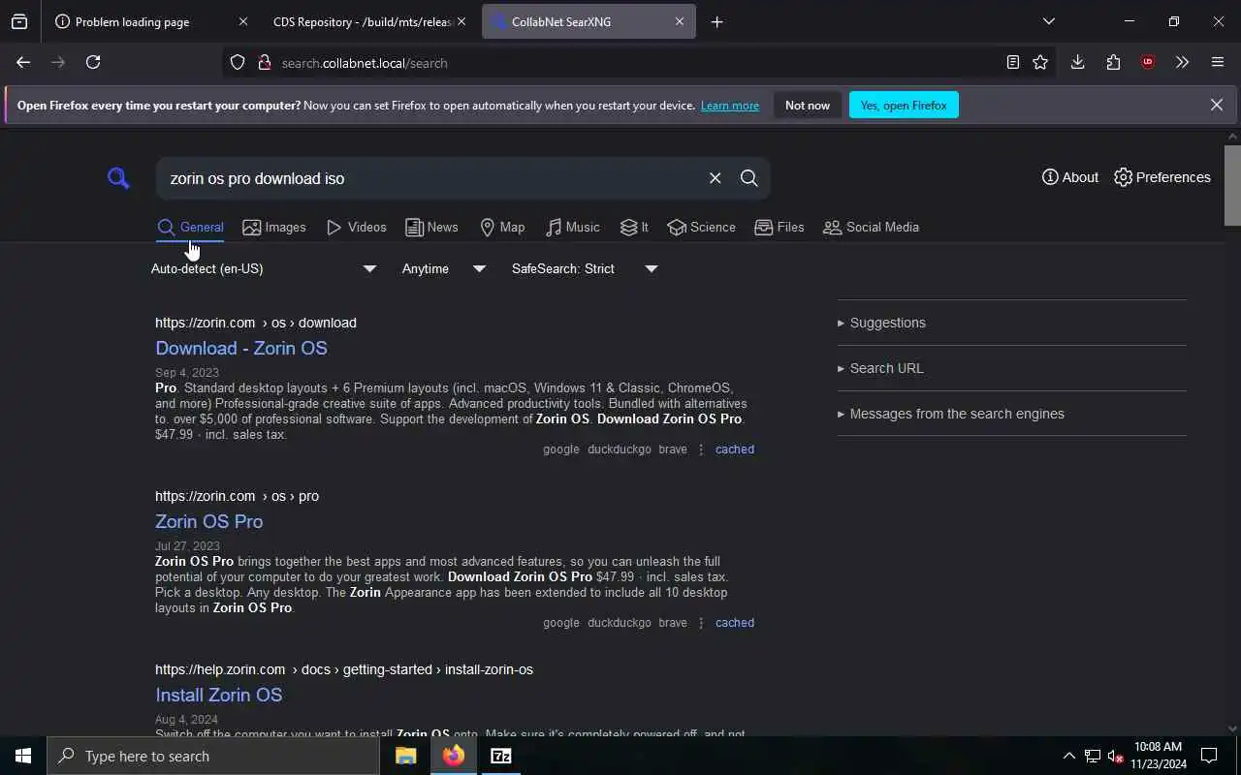The image size is (1241, 775).
Task: Open the tracking protection shield icon
Action: (238, 62)
